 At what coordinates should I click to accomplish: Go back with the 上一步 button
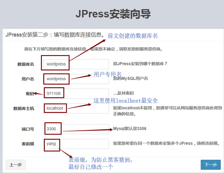16,165
